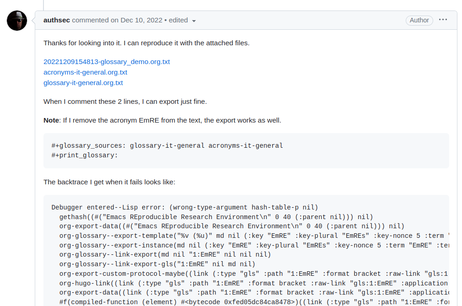Click 'The backtrace I get when it fails' text

click(109, 182)
